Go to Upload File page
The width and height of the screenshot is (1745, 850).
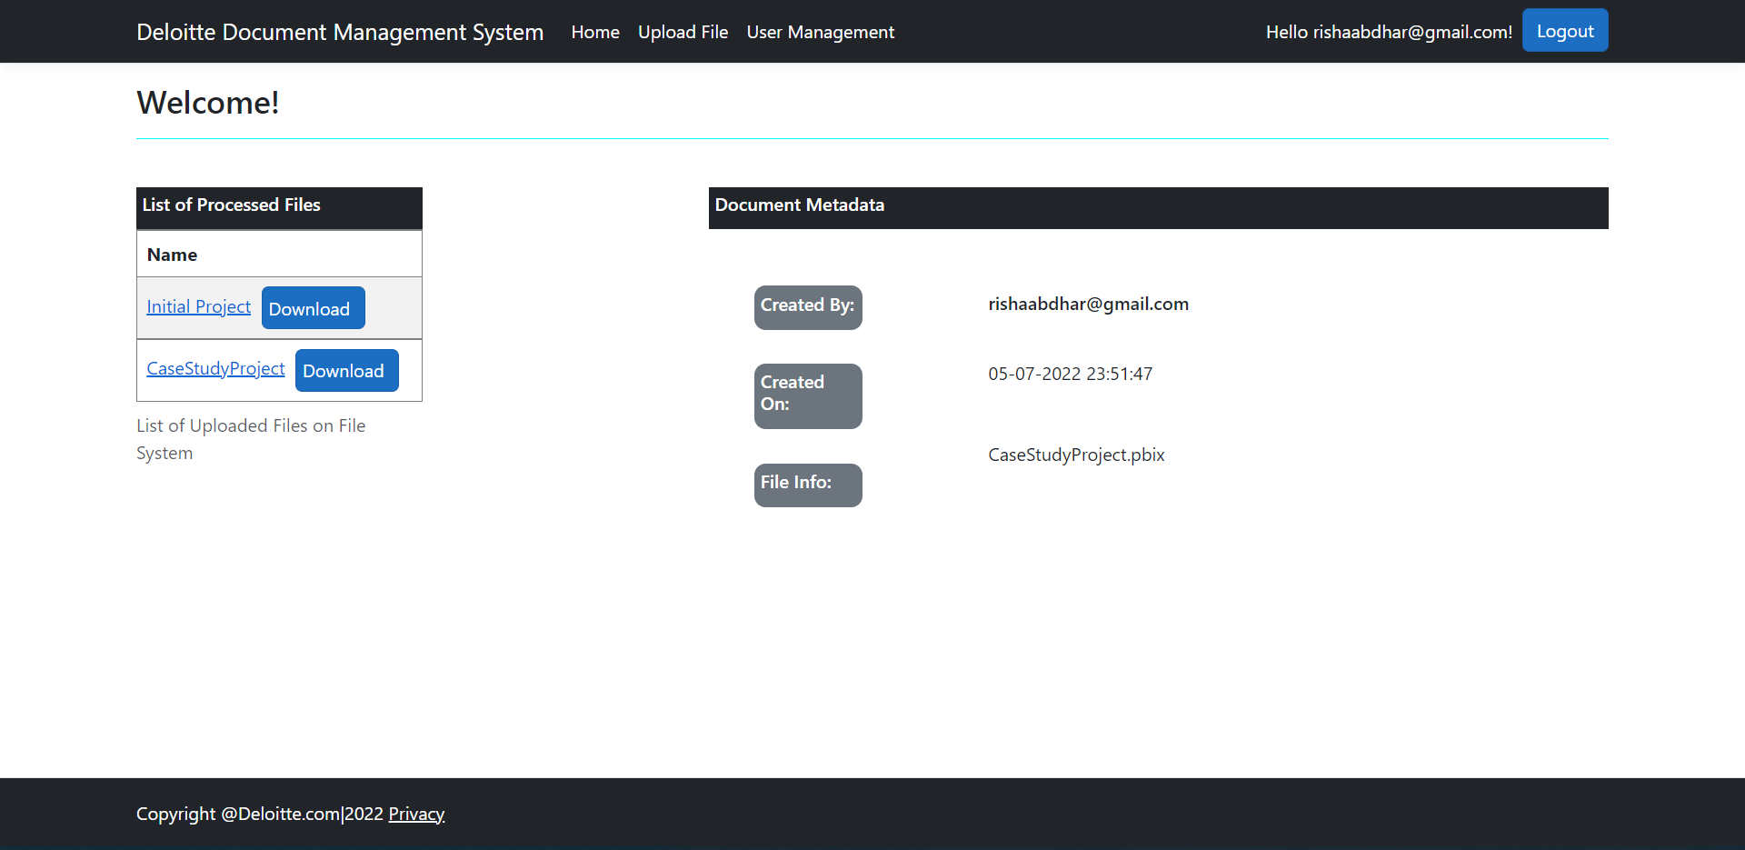pyautogui.click(x=683, y=32)
